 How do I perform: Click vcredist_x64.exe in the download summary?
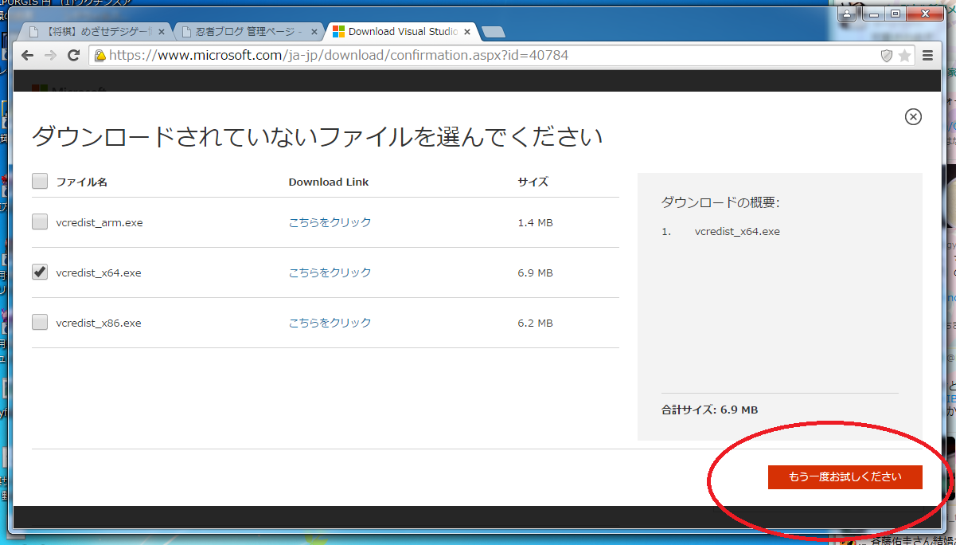737,232
